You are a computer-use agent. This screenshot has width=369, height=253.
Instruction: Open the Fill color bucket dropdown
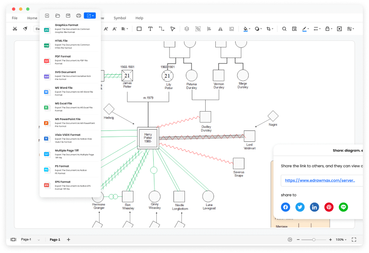(x=247, y=29)
